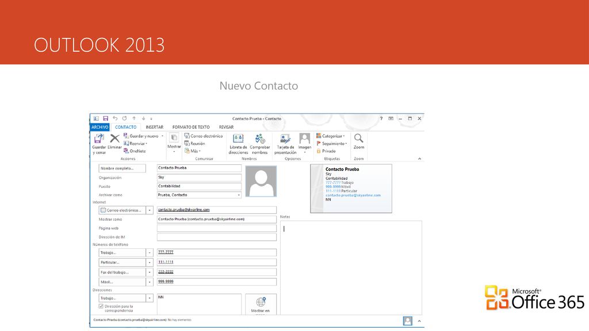Click the Save icon in quick access toolbar
Image resolution: width=589 pixels, height=331 pixels.
coord(106,118)
